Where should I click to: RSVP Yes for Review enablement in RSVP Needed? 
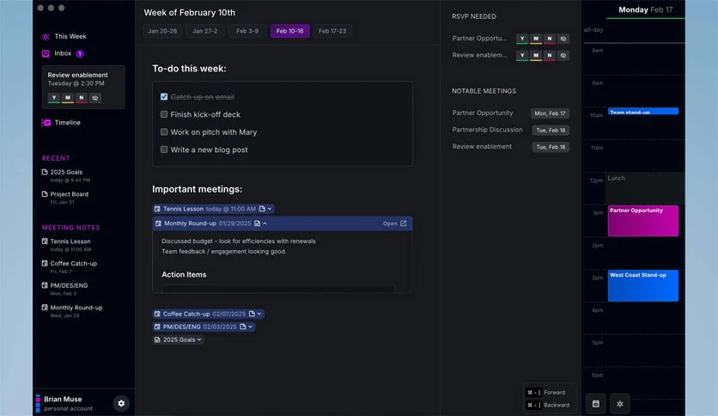tap(522, 55)
